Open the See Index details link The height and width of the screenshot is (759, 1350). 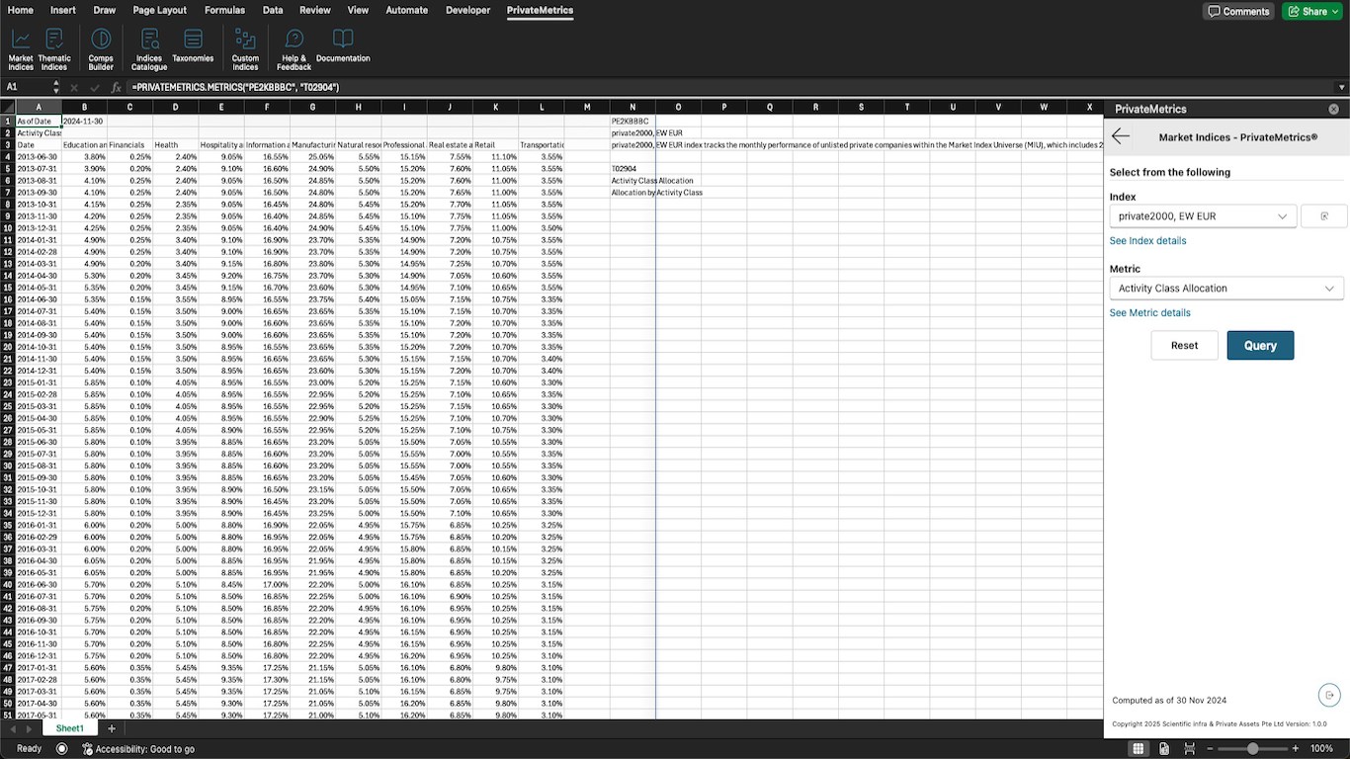coord(1147,241)
